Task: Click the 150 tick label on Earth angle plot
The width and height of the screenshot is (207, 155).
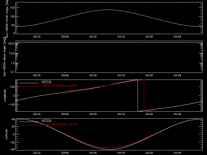Action: [x=12, y=7]
